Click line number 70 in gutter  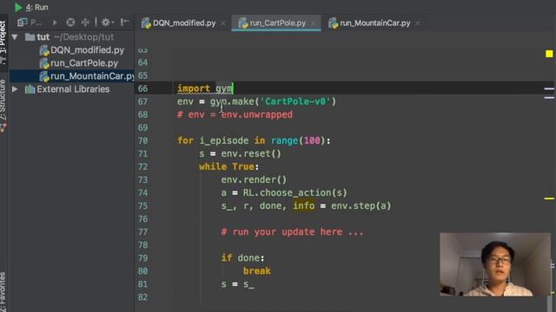[142, 140]
